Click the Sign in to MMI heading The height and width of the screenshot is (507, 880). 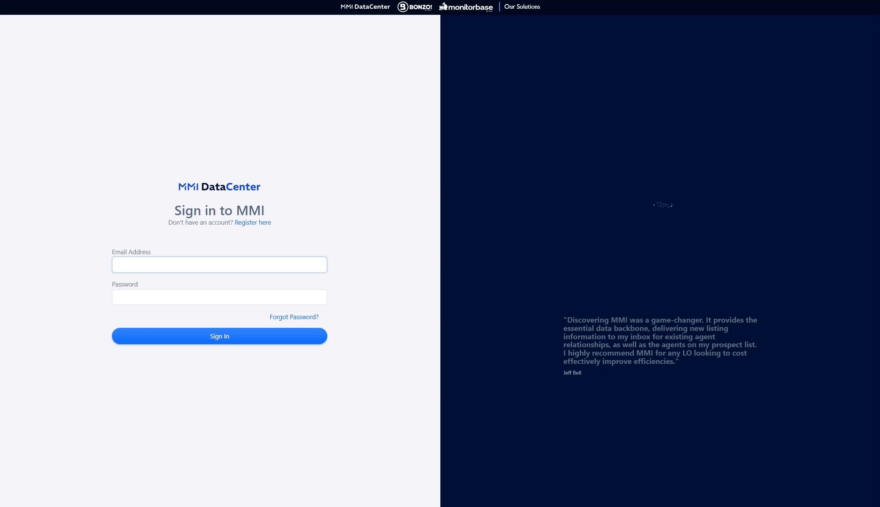(219, 210)
